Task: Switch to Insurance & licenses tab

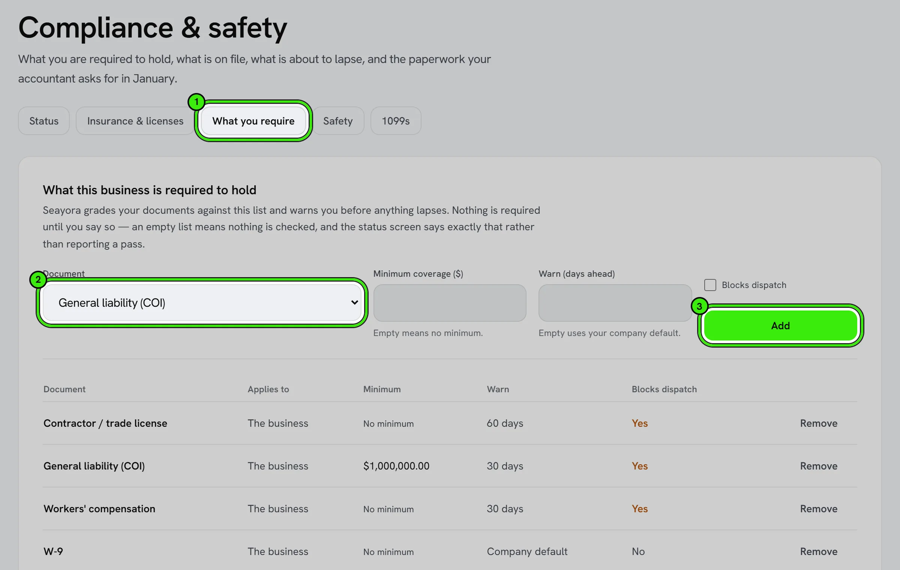Action: pyautogui.click(x=135, y=121)
